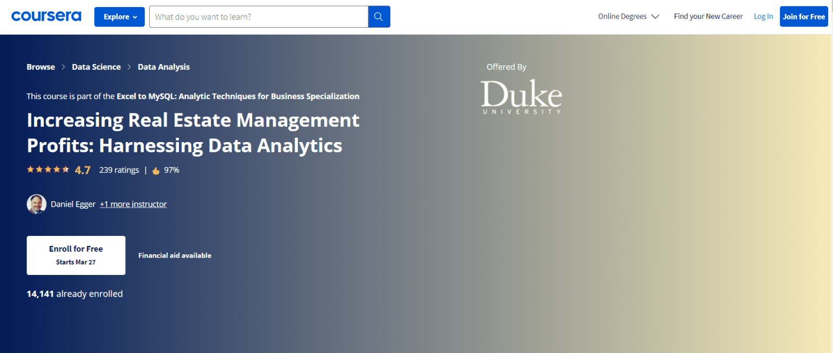
Task: Click the magnifying glass search button
Action: [x=379, y=17]
